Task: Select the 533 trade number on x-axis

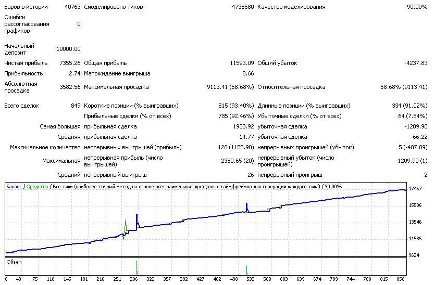Action: [x=250, y=279]
